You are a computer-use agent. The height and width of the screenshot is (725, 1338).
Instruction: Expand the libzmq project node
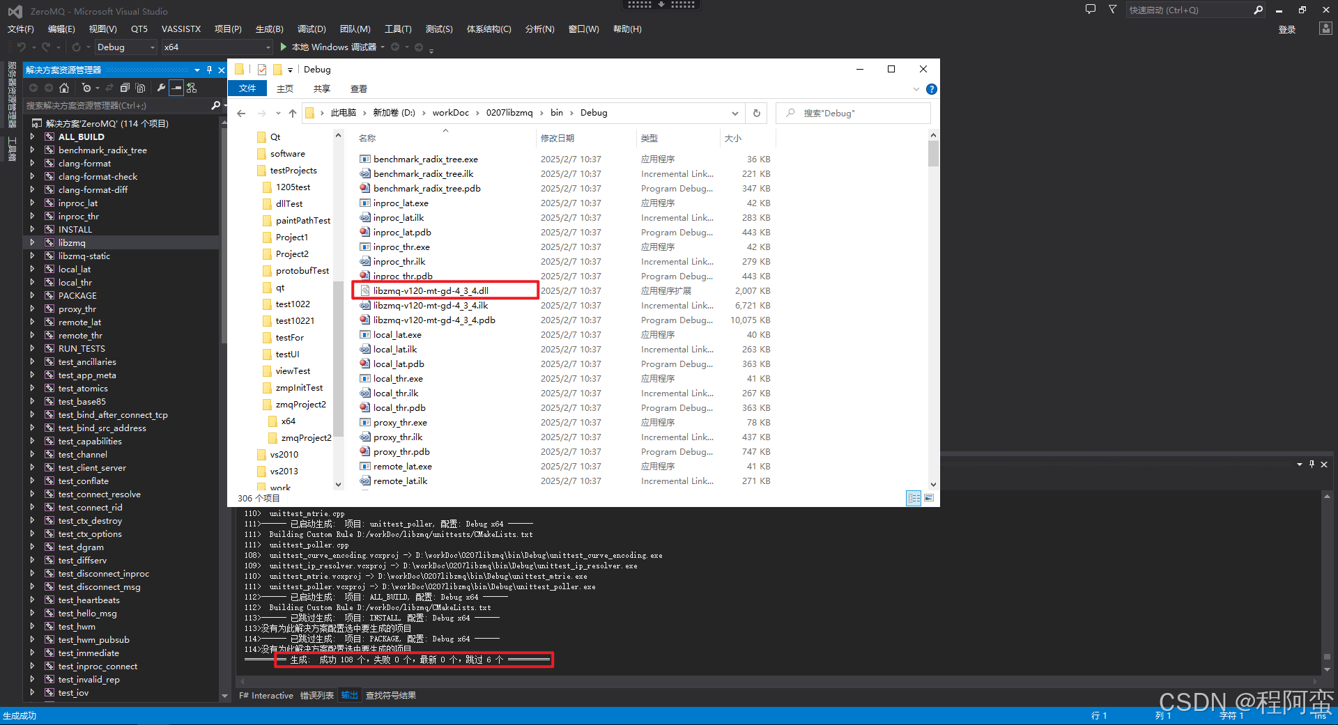pos(33,242)
